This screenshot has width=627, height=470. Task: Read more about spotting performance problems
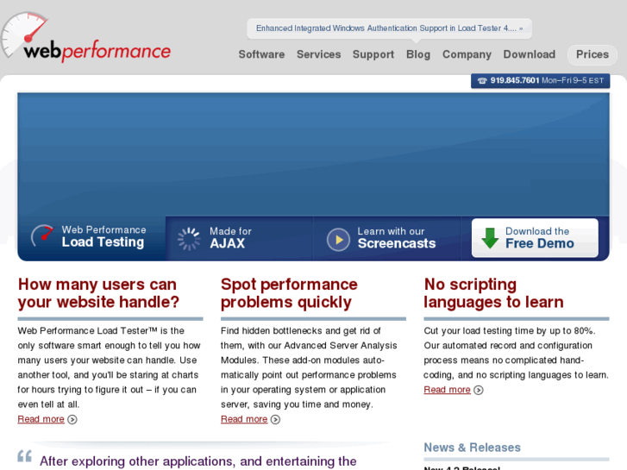[x=244, y=419]
